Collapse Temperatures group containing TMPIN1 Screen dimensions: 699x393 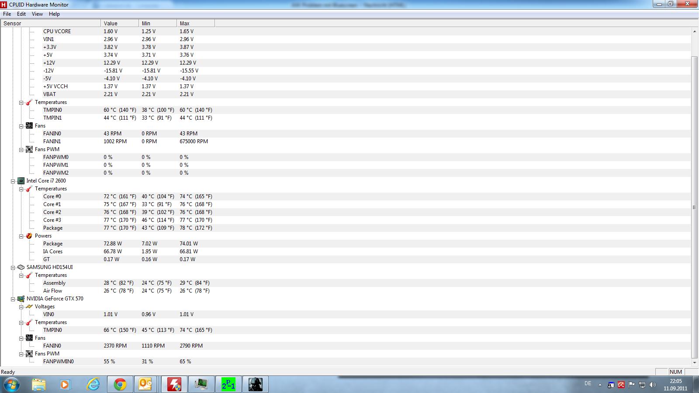(x=21, y=102)
